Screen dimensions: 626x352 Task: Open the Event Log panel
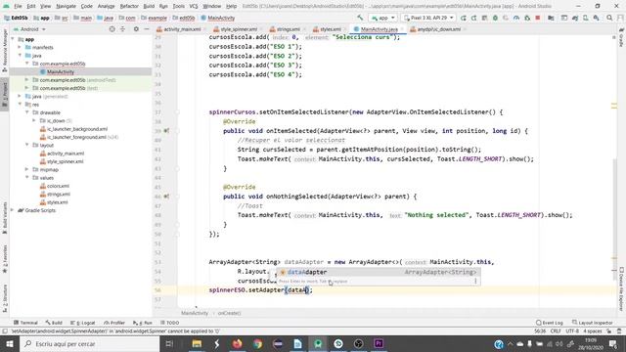(x=550, y=323)
